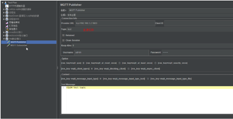The width and height of the screenshot is (233, 119).
Task: Click the 察看结果树 listener chart icon
Action: pyautogui.click(x=7, y=22)
